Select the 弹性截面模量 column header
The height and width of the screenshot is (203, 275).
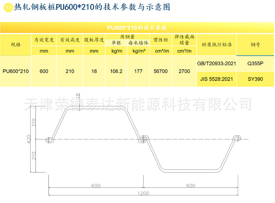pos(184,40)
